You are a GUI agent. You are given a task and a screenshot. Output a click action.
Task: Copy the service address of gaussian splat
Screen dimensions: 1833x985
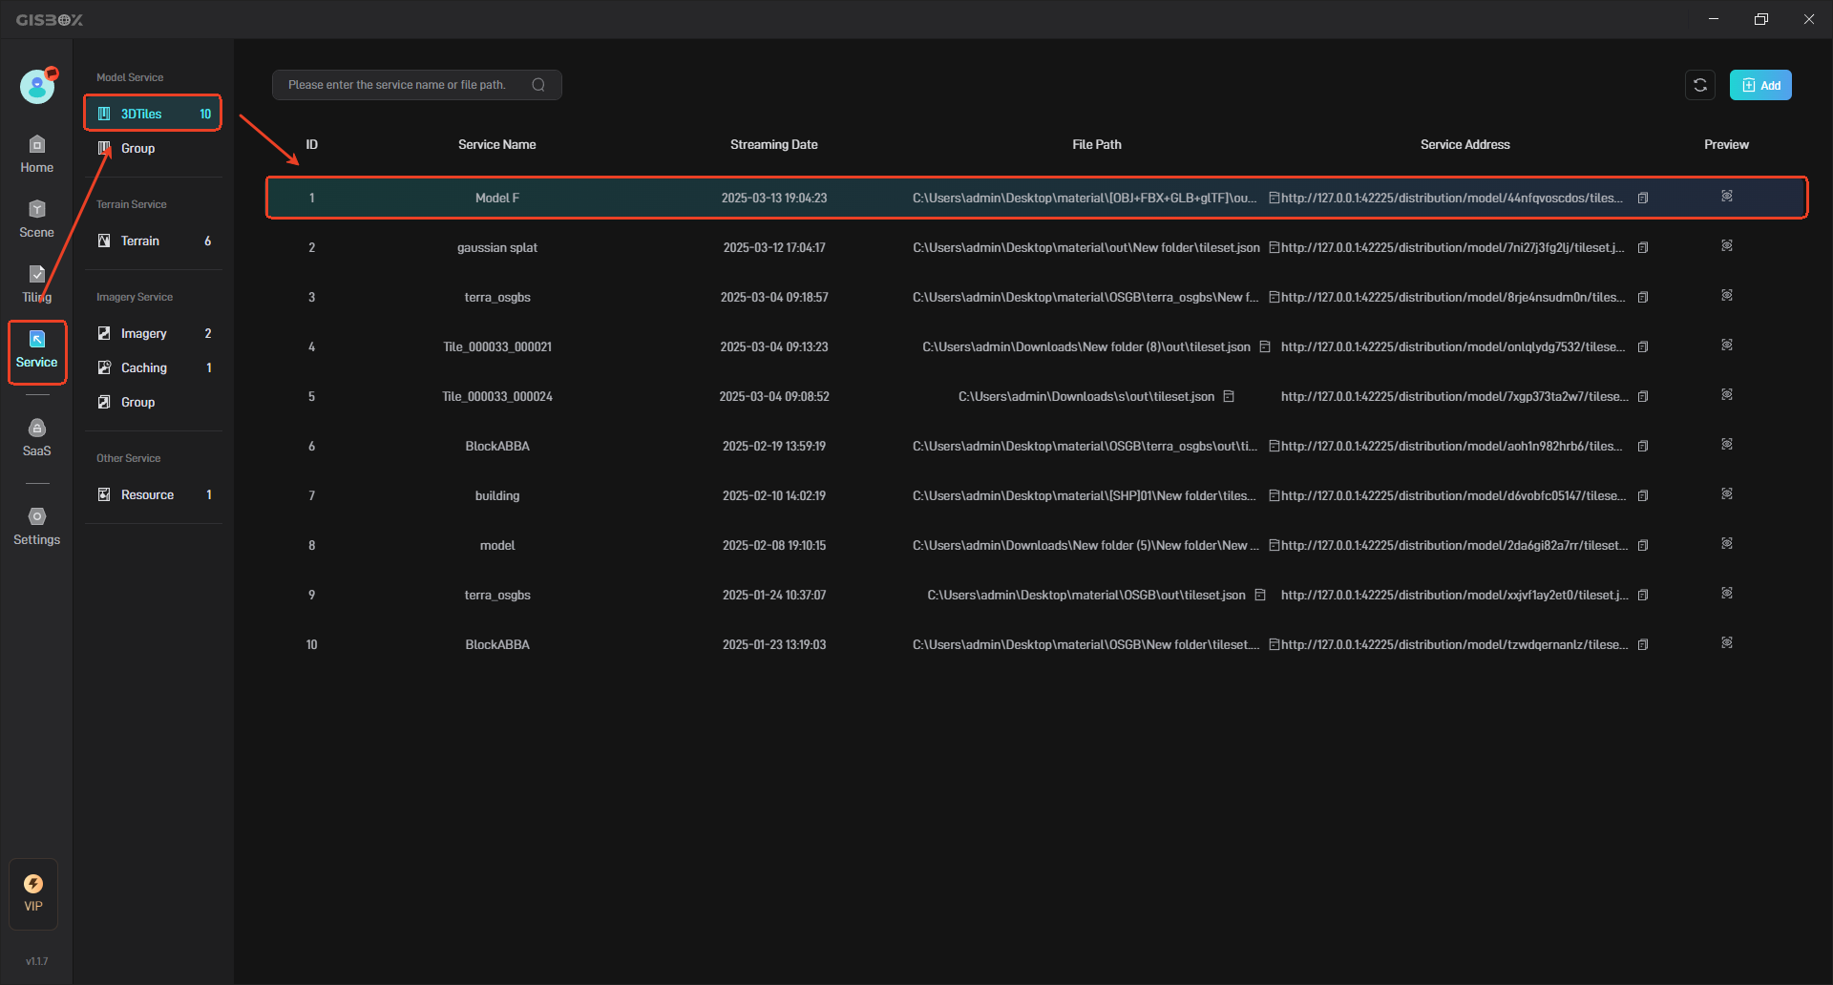(1643, 248)
